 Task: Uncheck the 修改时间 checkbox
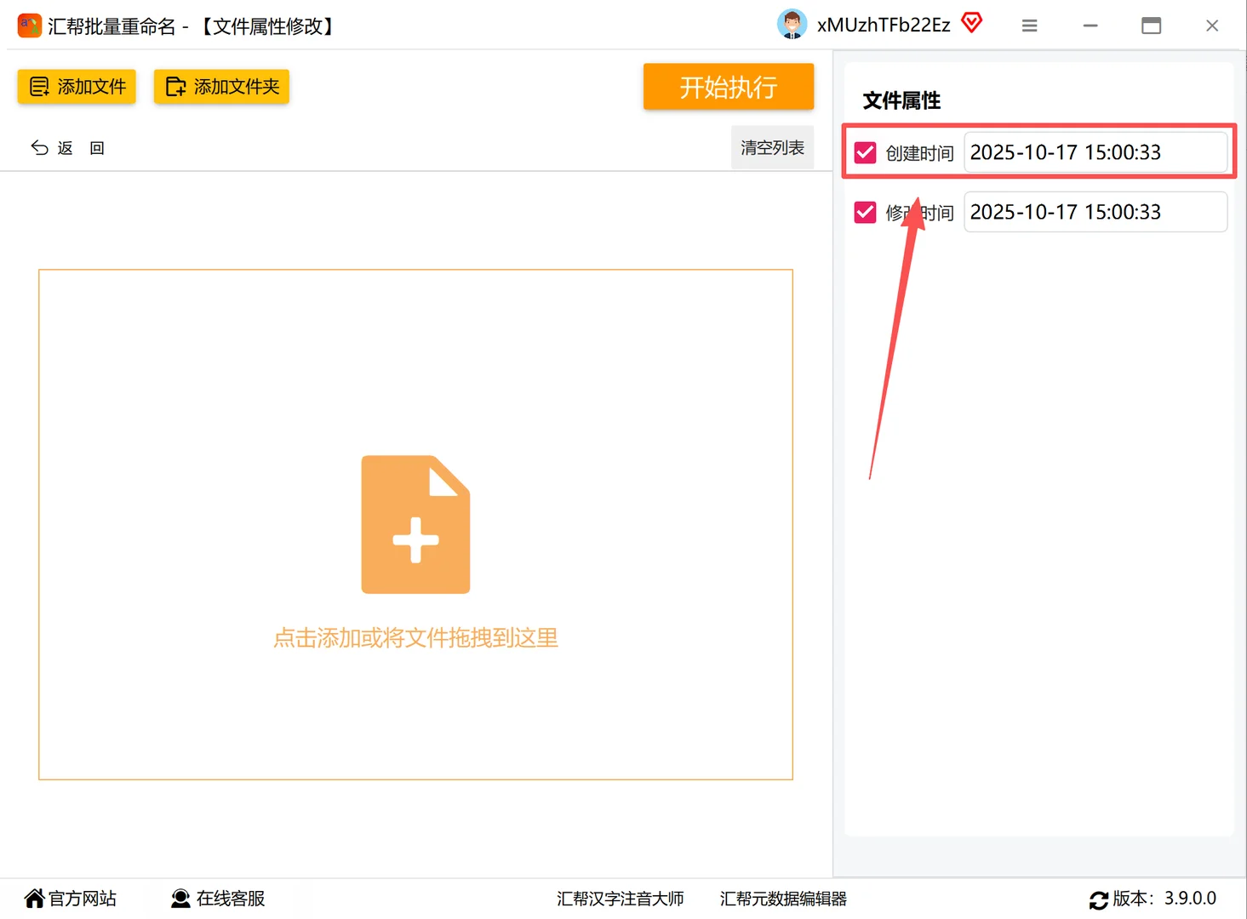click(x=865, y=212)
